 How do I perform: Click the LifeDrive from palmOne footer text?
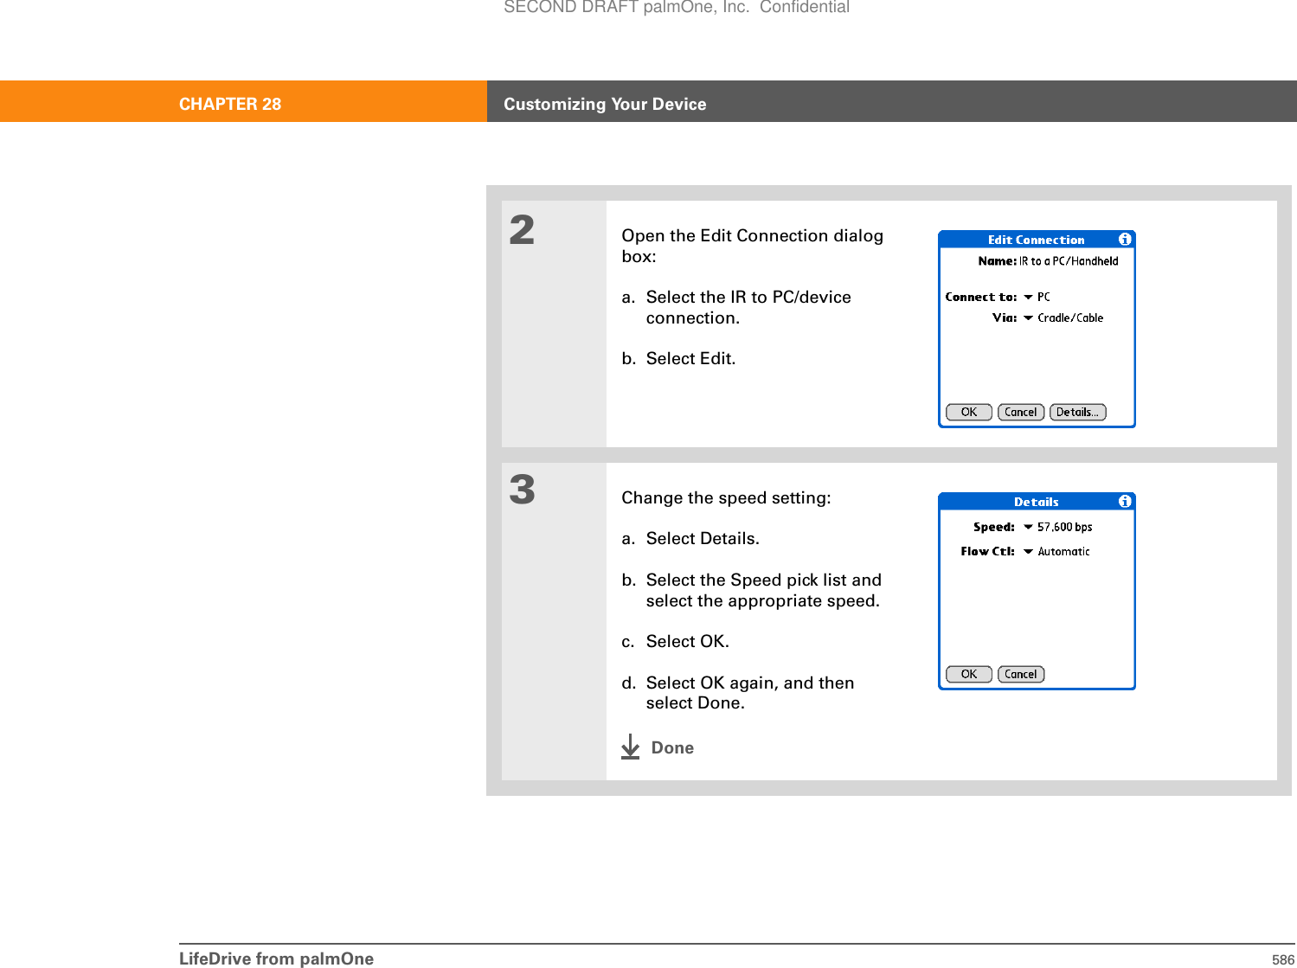277,958
